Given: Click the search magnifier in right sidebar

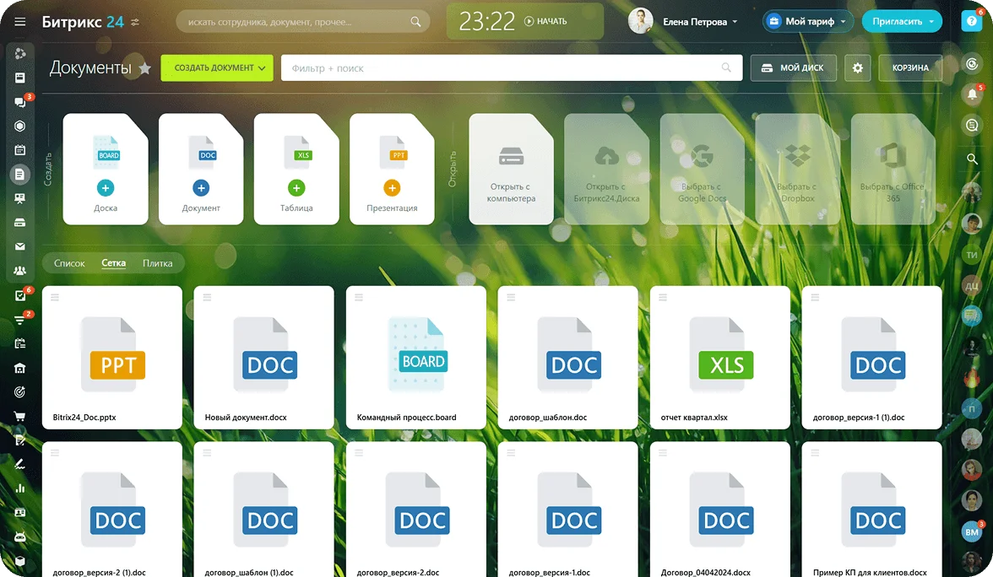Looking at the screenshot, I should click(x=972, y=159).
